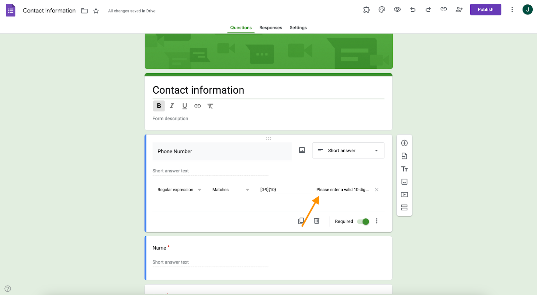Remove validation rule with X
Image resolution: width=537 pixels, height=295 pixels.
coord(377,190)
